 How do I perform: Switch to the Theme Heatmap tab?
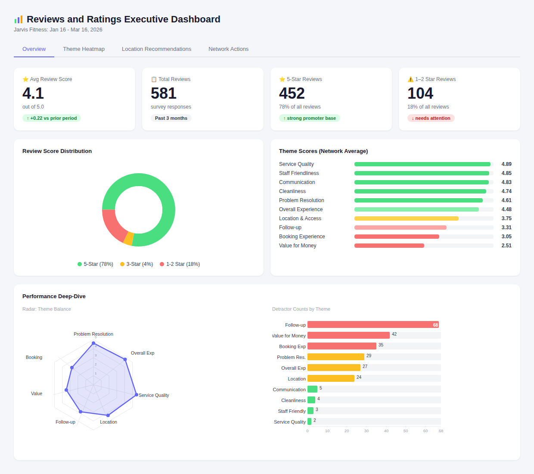click(x=84, y=49)
